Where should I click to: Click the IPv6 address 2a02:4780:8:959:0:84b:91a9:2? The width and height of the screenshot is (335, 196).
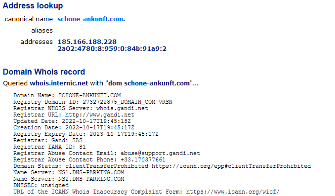coord(112,49)
